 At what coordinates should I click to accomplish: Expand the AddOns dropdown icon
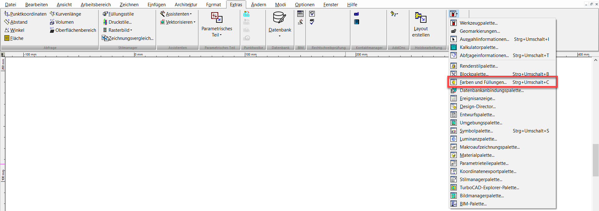coord(394,14)
